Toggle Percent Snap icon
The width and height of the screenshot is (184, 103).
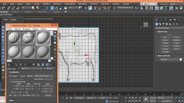[105, 8]
